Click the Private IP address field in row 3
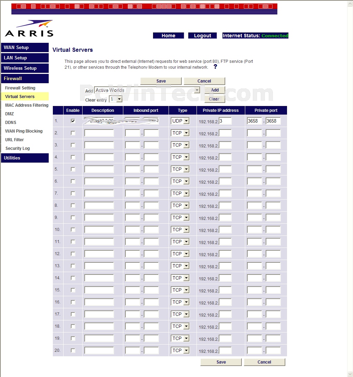 pyautogui.click(x=225, y=145)
